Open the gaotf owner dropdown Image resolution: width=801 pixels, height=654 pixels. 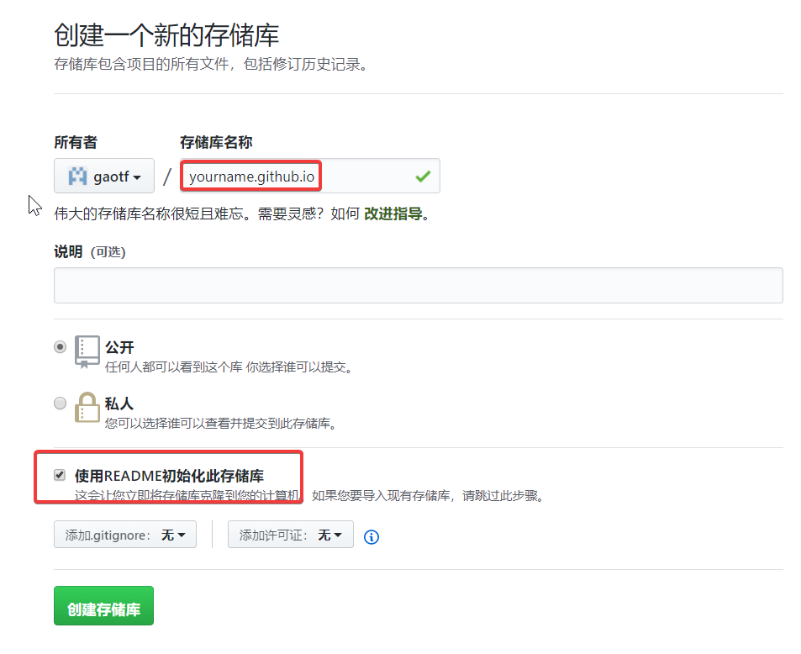103,177
